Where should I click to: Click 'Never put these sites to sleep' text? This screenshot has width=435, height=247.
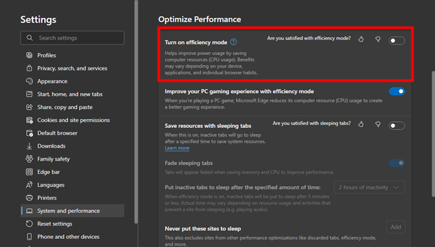(x=203, y=229)
